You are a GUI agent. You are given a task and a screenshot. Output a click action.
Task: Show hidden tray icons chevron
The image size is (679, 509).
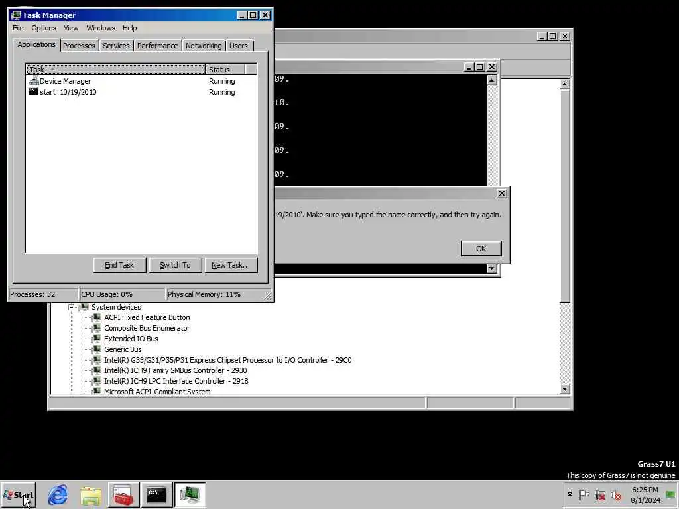(x=570, y=494)
